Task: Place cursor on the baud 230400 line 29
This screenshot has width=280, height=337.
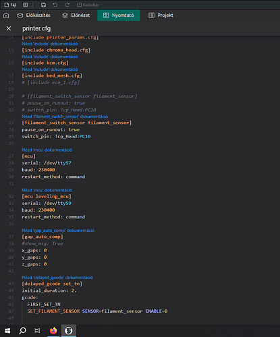Action: tap(38, 170)
